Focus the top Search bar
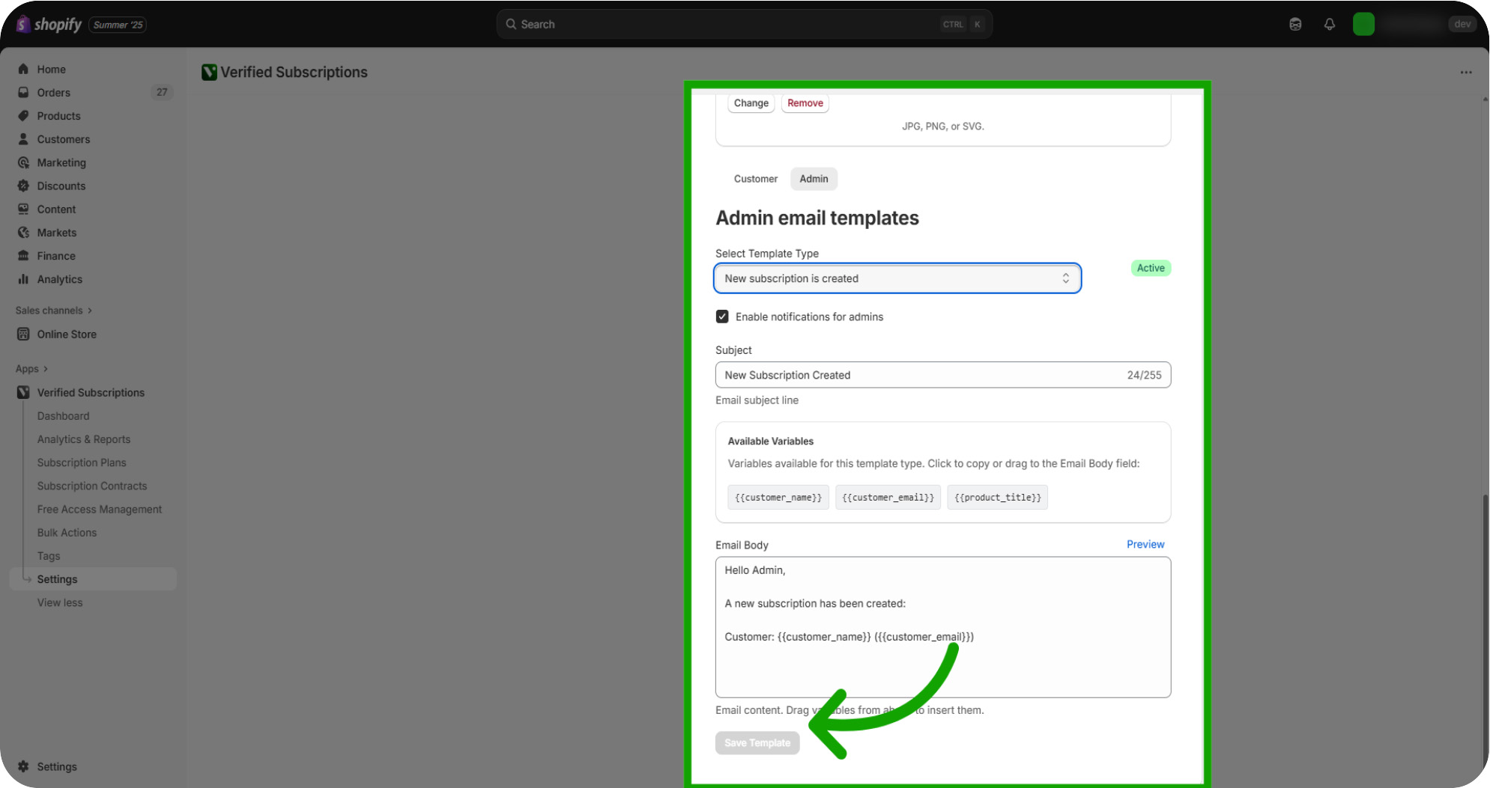The width and height of the screenshot is (1490, 788). click(x=744, y=24)
